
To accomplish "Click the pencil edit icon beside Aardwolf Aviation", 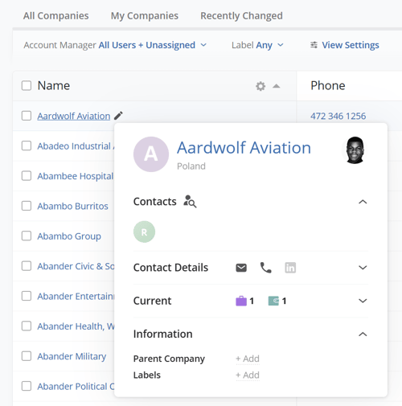I will [x=118, y=116].
